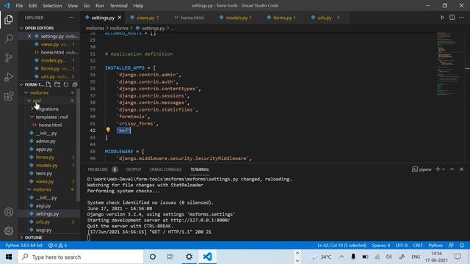Click the Windows search box
Image resolution: width=470 pixels, height=264 pixels.
pos(81,257)
